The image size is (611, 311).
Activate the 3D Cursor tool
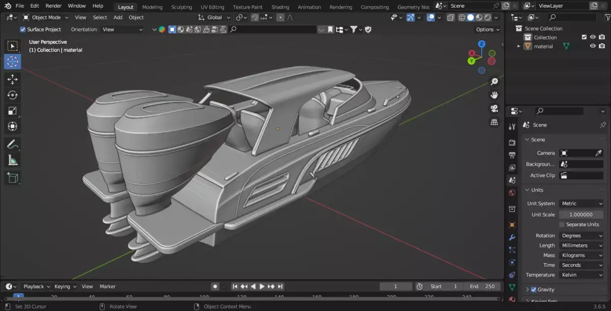(x=13, y=61)
